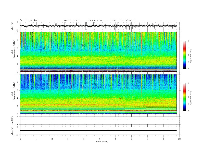Click time axis tick label "5"

click(x=100, y=139)
